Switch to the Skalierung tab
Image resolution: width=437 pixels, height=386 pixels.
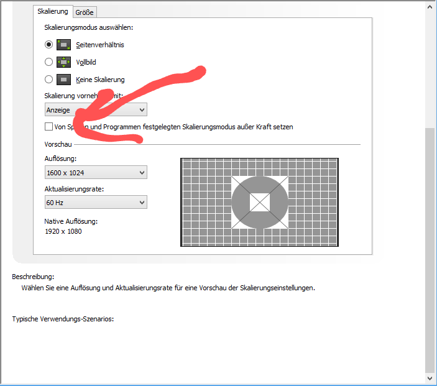[53, 11]
